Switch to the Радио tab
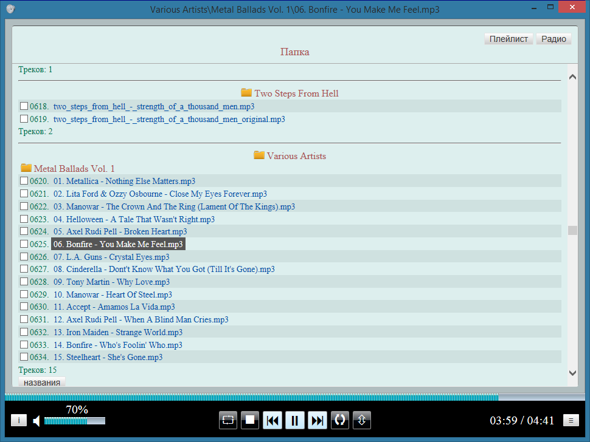 [x=554, y=39]
